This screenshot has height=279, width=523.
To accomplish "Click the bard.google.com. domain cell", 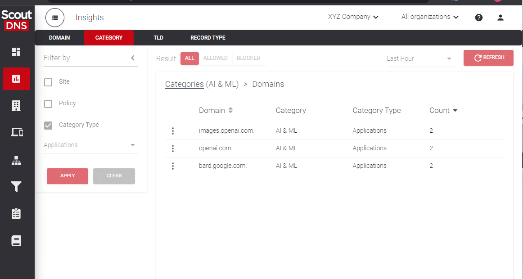I will click(223, 166).
